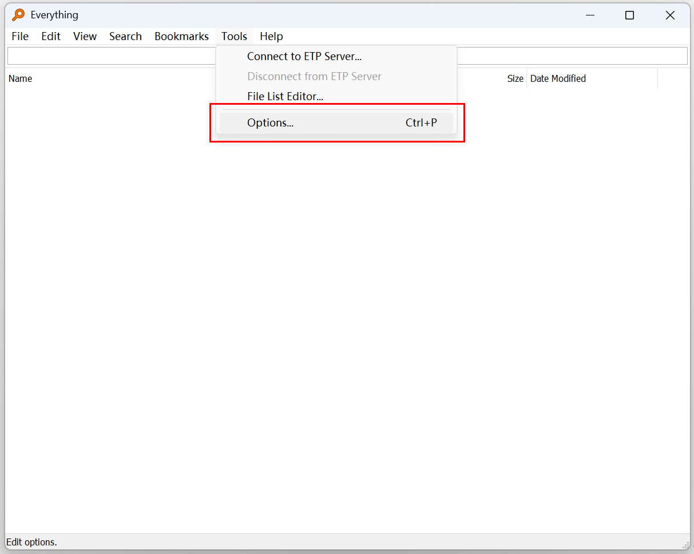
Task: Open the Search menu
Action: (125, 36)
